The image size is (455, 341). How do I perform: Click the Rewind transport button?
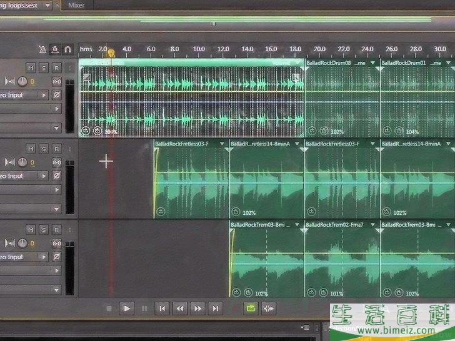click(180, 308)
